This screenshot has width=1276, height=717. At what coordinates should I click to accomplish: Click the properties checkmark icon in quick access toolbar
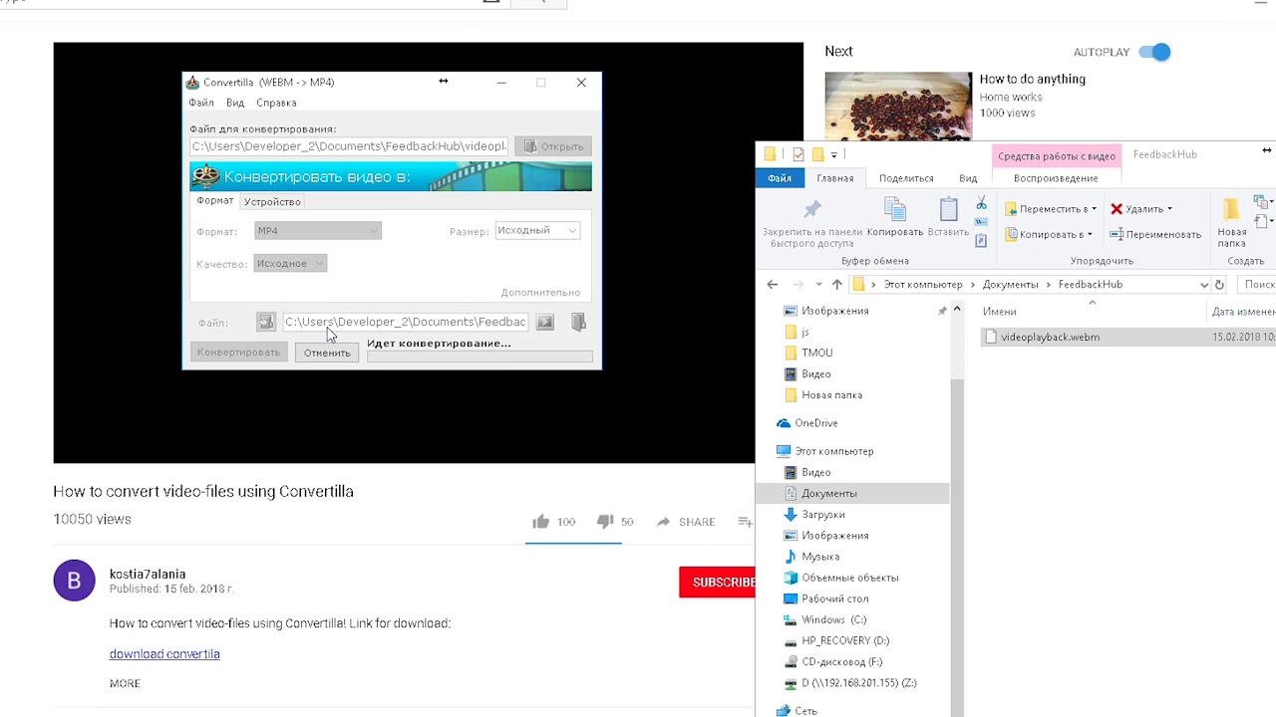797,154
